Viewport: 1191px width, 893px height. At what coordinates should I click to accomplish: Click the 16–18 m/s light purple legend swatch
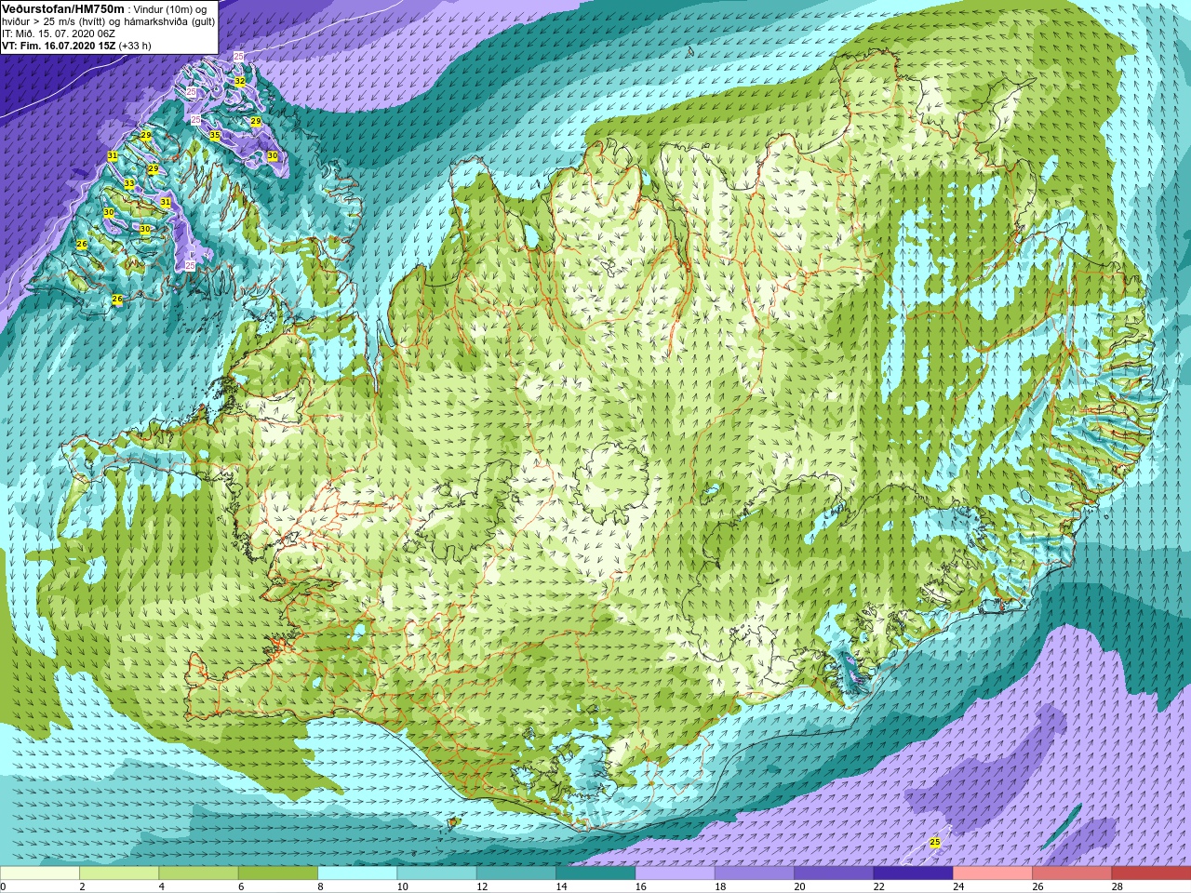point(676,874)
